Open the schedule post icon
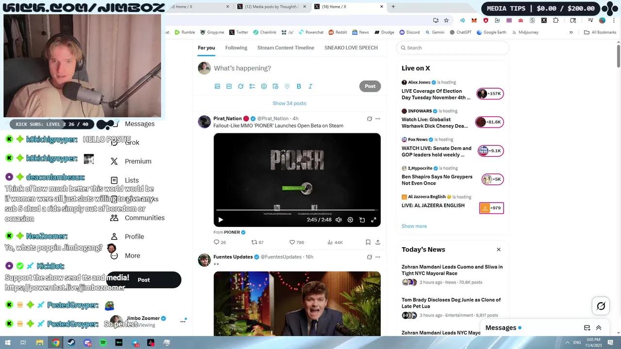Image resolution: width=621 pixels, height=349 pixels. [276, 86]
